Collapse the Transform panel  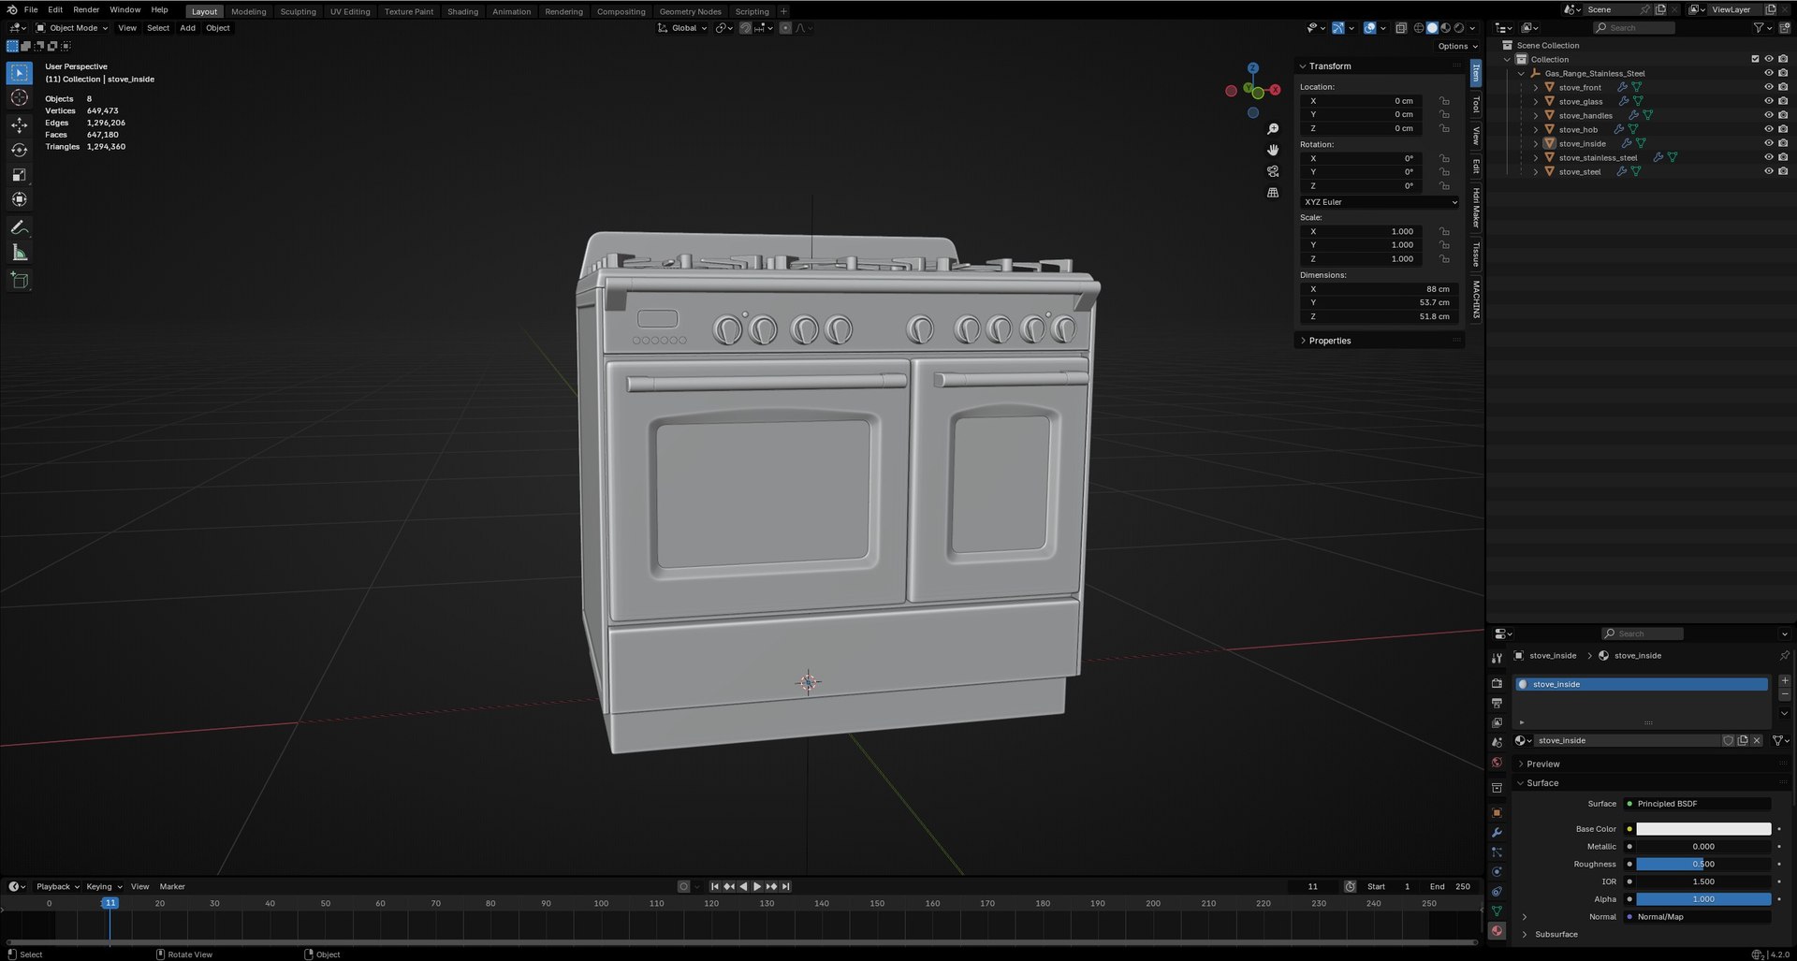(x=1329, y=66)
